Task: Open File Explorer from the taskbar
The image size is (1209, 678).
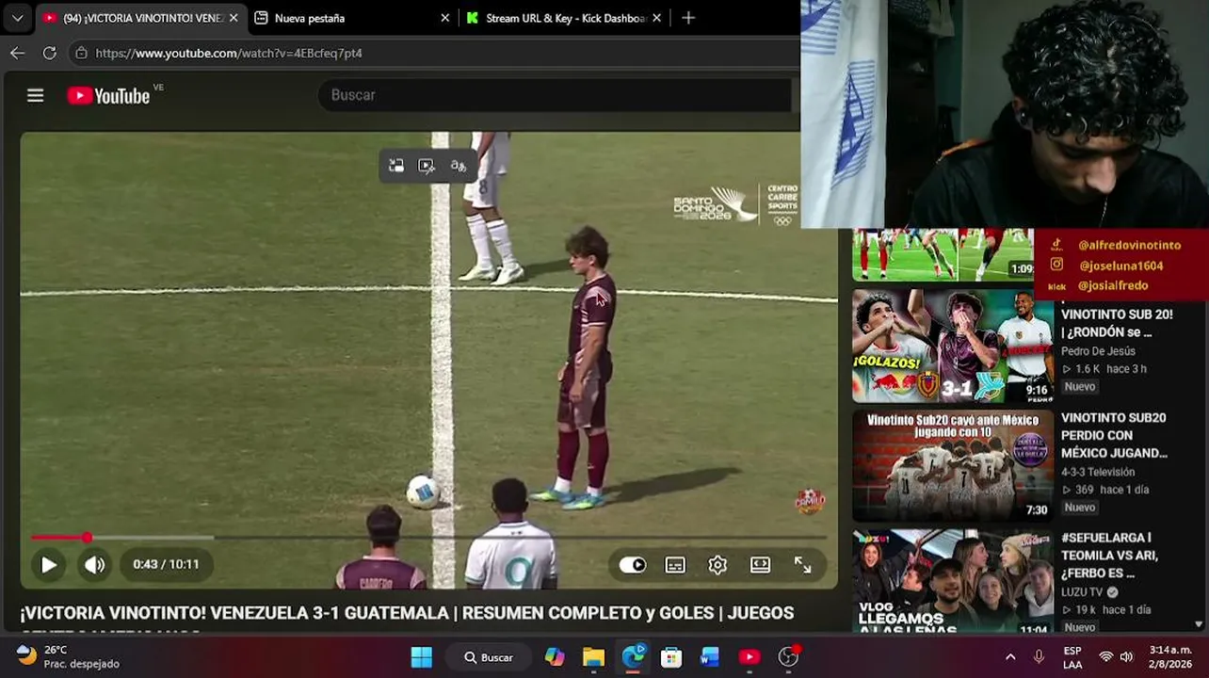Action: click(593, 657)
